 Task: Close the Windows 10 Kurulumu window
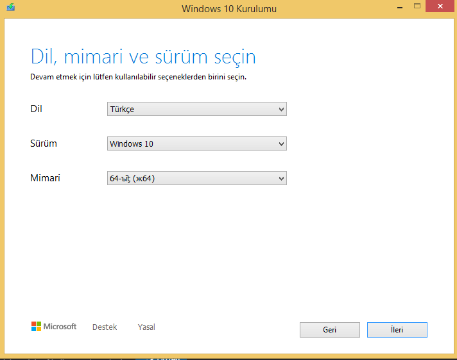click(x=440, y=6)
